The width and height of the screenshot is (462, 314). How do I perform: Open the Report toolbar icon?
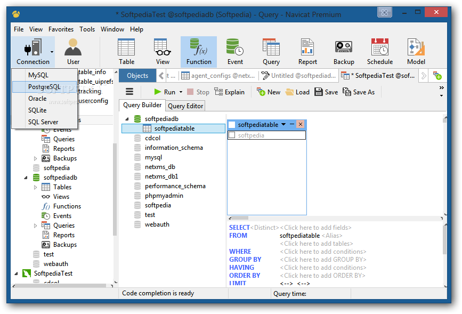pyautogui.click(x=307, y=52)
